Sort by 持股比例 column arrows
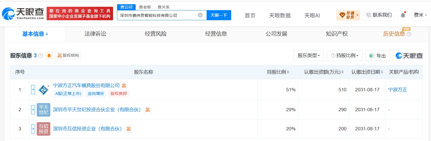 288,72
